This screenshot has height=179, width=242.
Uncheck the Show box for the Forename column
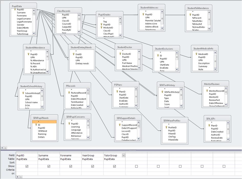point(71,166)
